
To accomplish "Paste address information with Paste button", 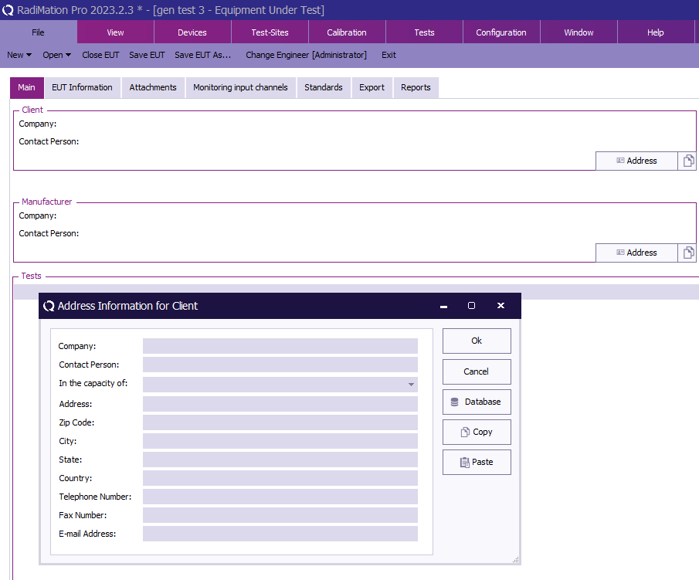I will (x=477, y=463).
